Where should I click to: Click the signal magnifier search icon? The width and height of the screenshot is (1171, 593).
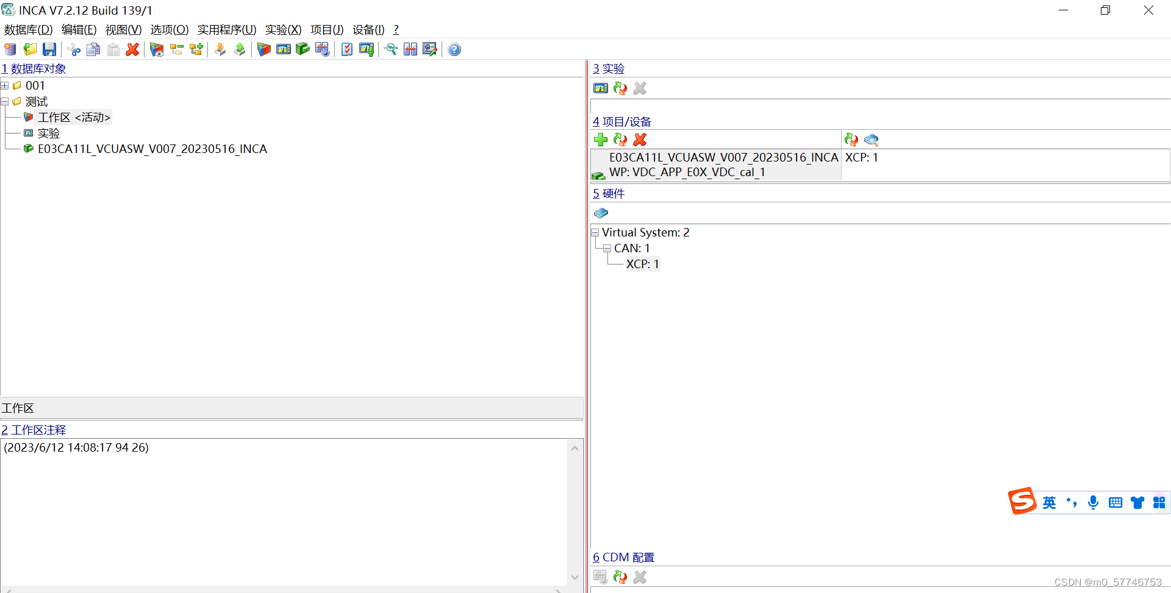(x=391, y=49)
